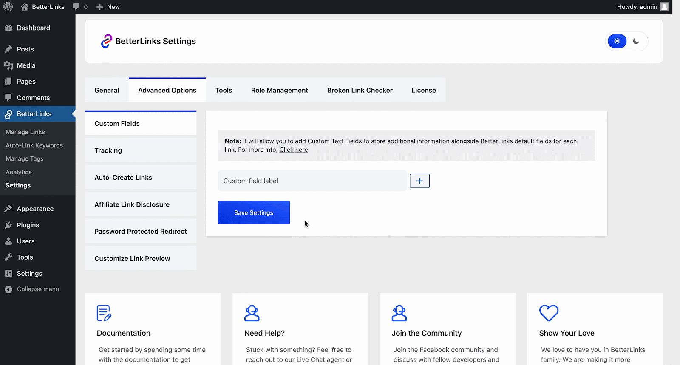Select the Advanced Options tab
680x365 pixels.
coord(167,90)
